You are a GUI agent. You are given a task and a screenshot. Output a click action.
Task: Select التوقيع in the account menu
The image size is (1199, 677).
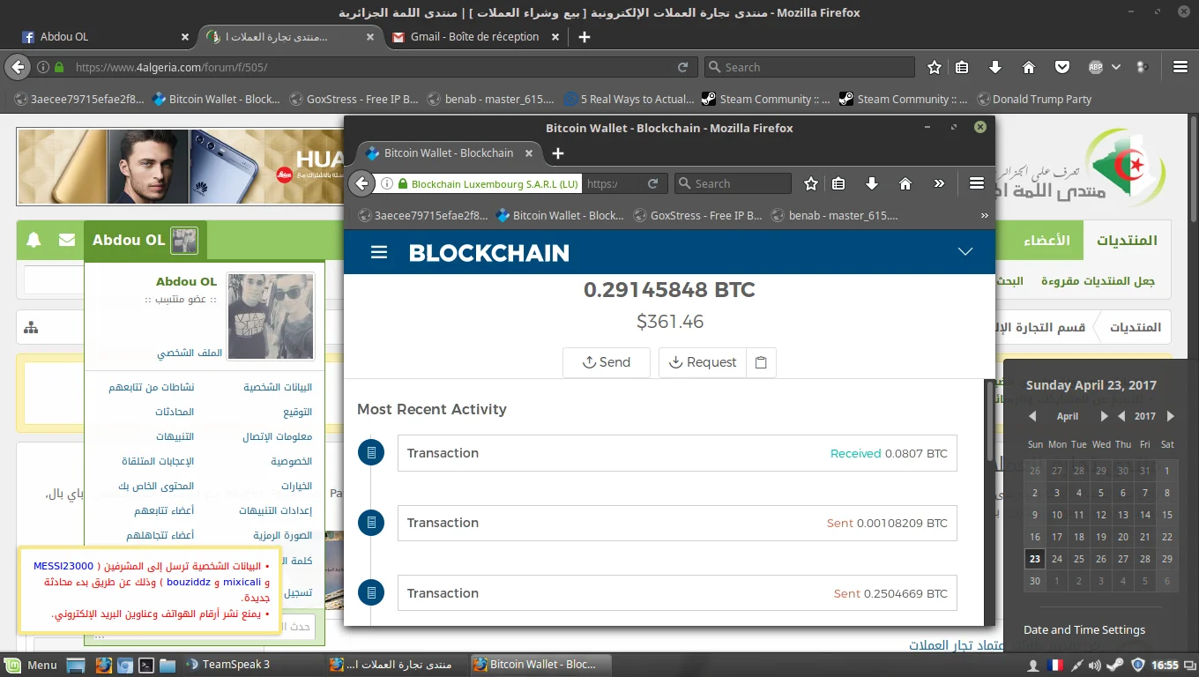[x=297, y=412]
